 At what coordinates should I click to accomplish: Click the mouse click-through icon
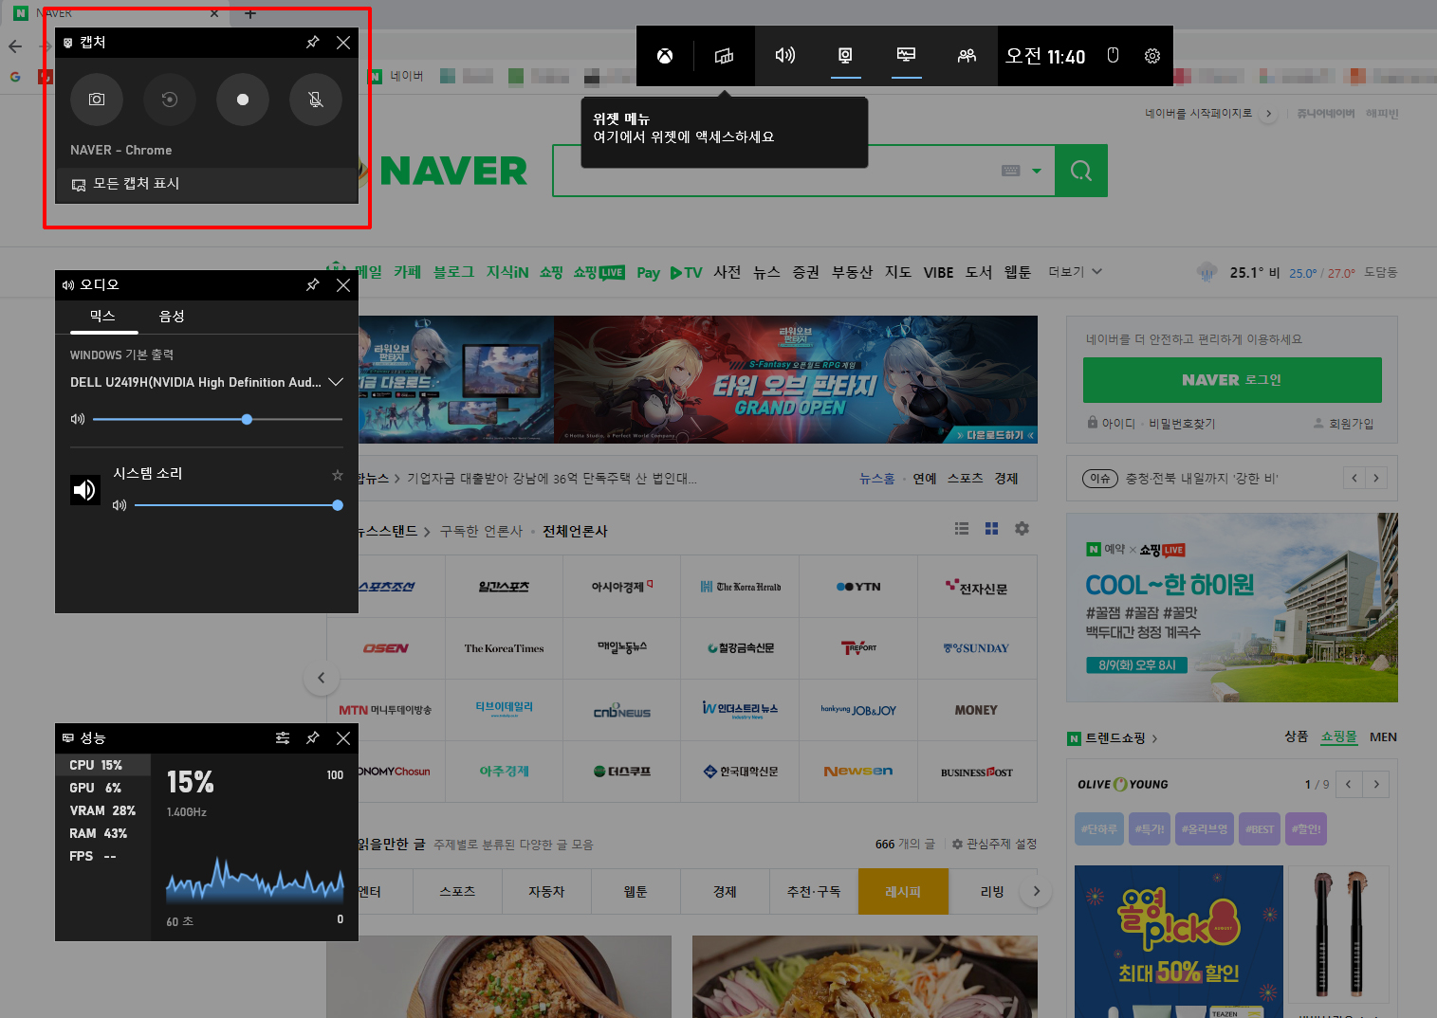click(x=1113, y=56)
